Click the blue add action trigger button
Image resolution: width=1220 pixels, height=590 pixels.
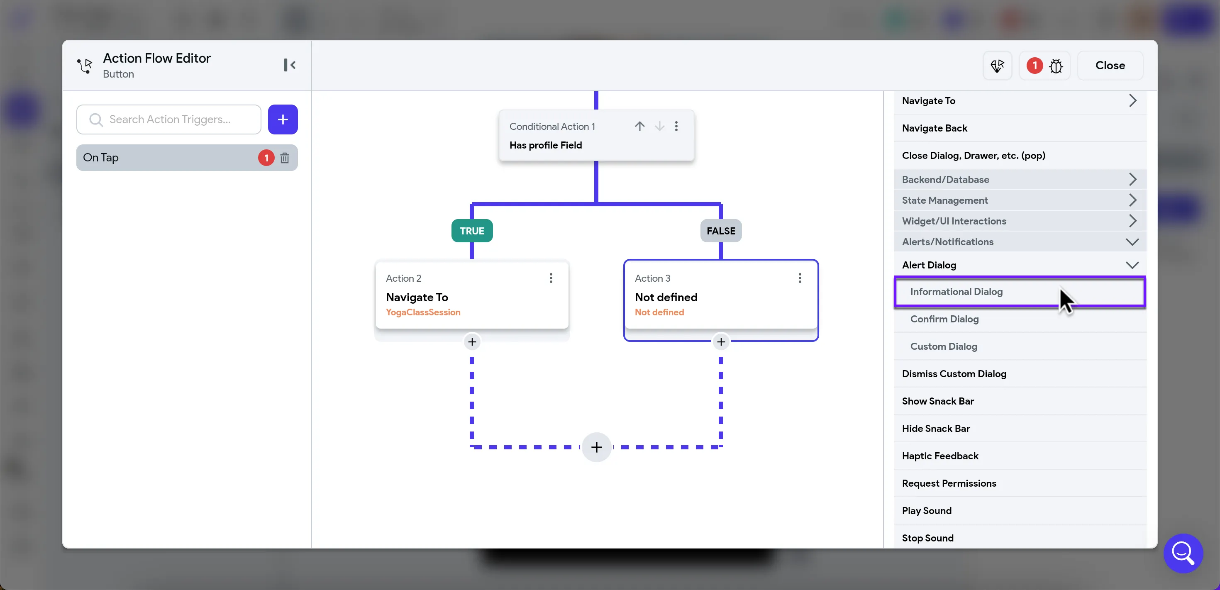(x=283, y=119)
